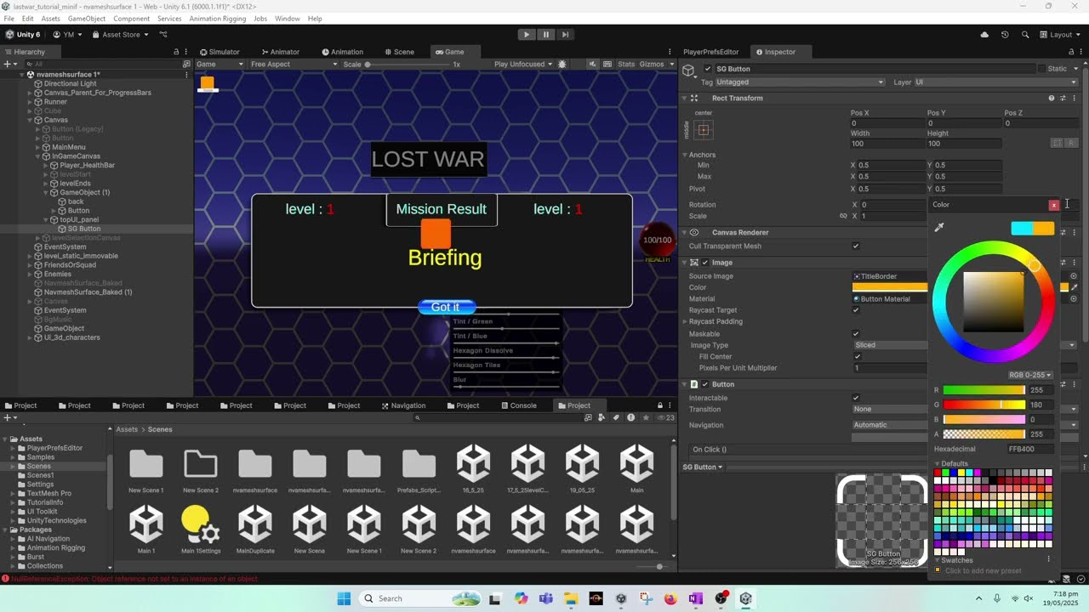Toggle the Scale constrain proportions link icon
The image size is (1089, 612).
coord(843,216)
